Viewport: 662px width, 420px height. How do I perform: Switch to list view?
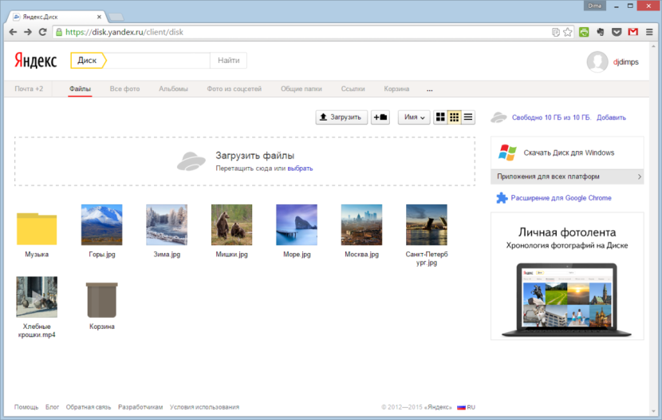coord(468,117)
